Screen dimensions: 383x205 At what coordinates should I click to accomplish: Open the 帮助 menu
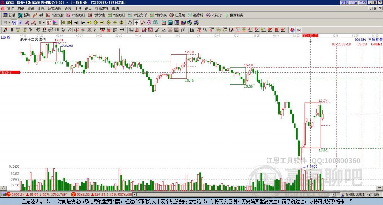point(115,9)
